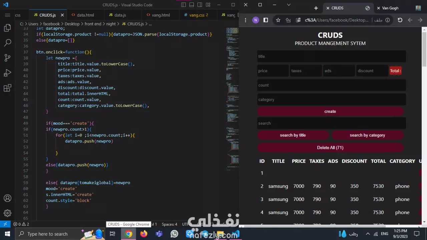Toggle the primary side bar layout icon
Viewport: 427px width, 240px height.
(x=183, y=5)
